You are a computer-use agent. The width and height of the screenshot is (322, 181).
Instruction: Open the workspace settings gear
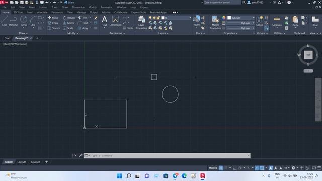pos(293,168)
